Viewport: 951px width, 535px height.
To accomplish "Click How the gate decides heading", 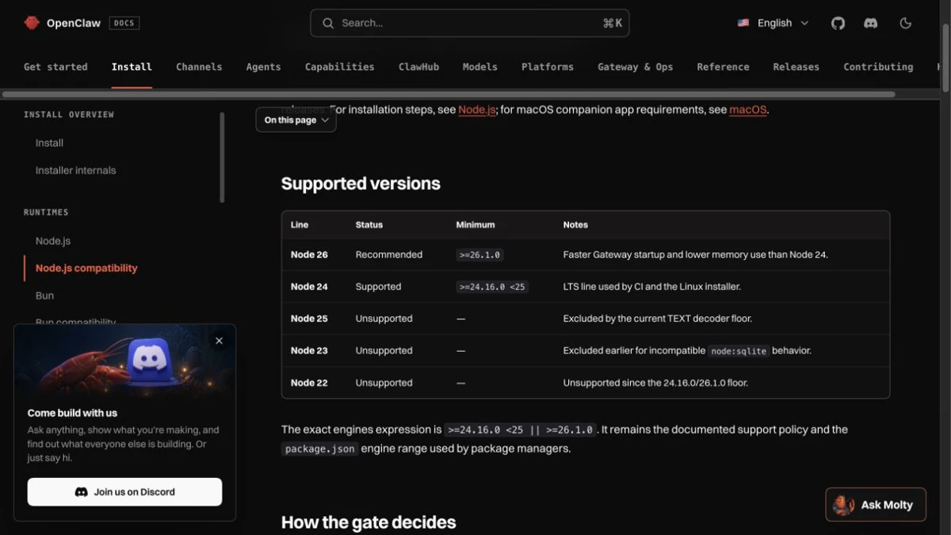I will pyautogui.click(x=369, y=522).
